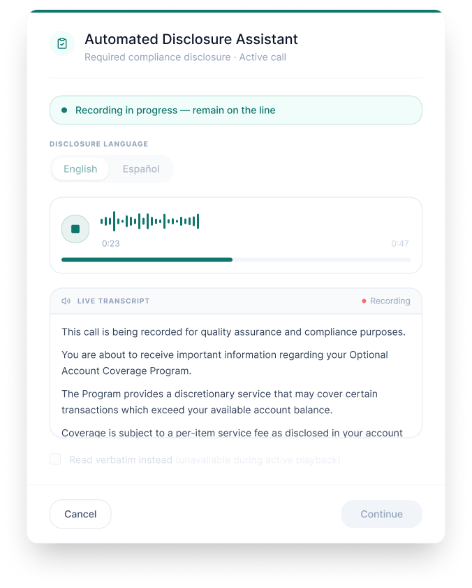472x588 pixels.
Task: Click the clipboard checklist icon in header
Action: [x=62, y=43]
